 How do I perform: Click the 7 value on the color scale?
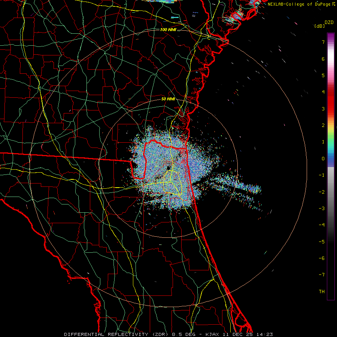coord(323,42)
